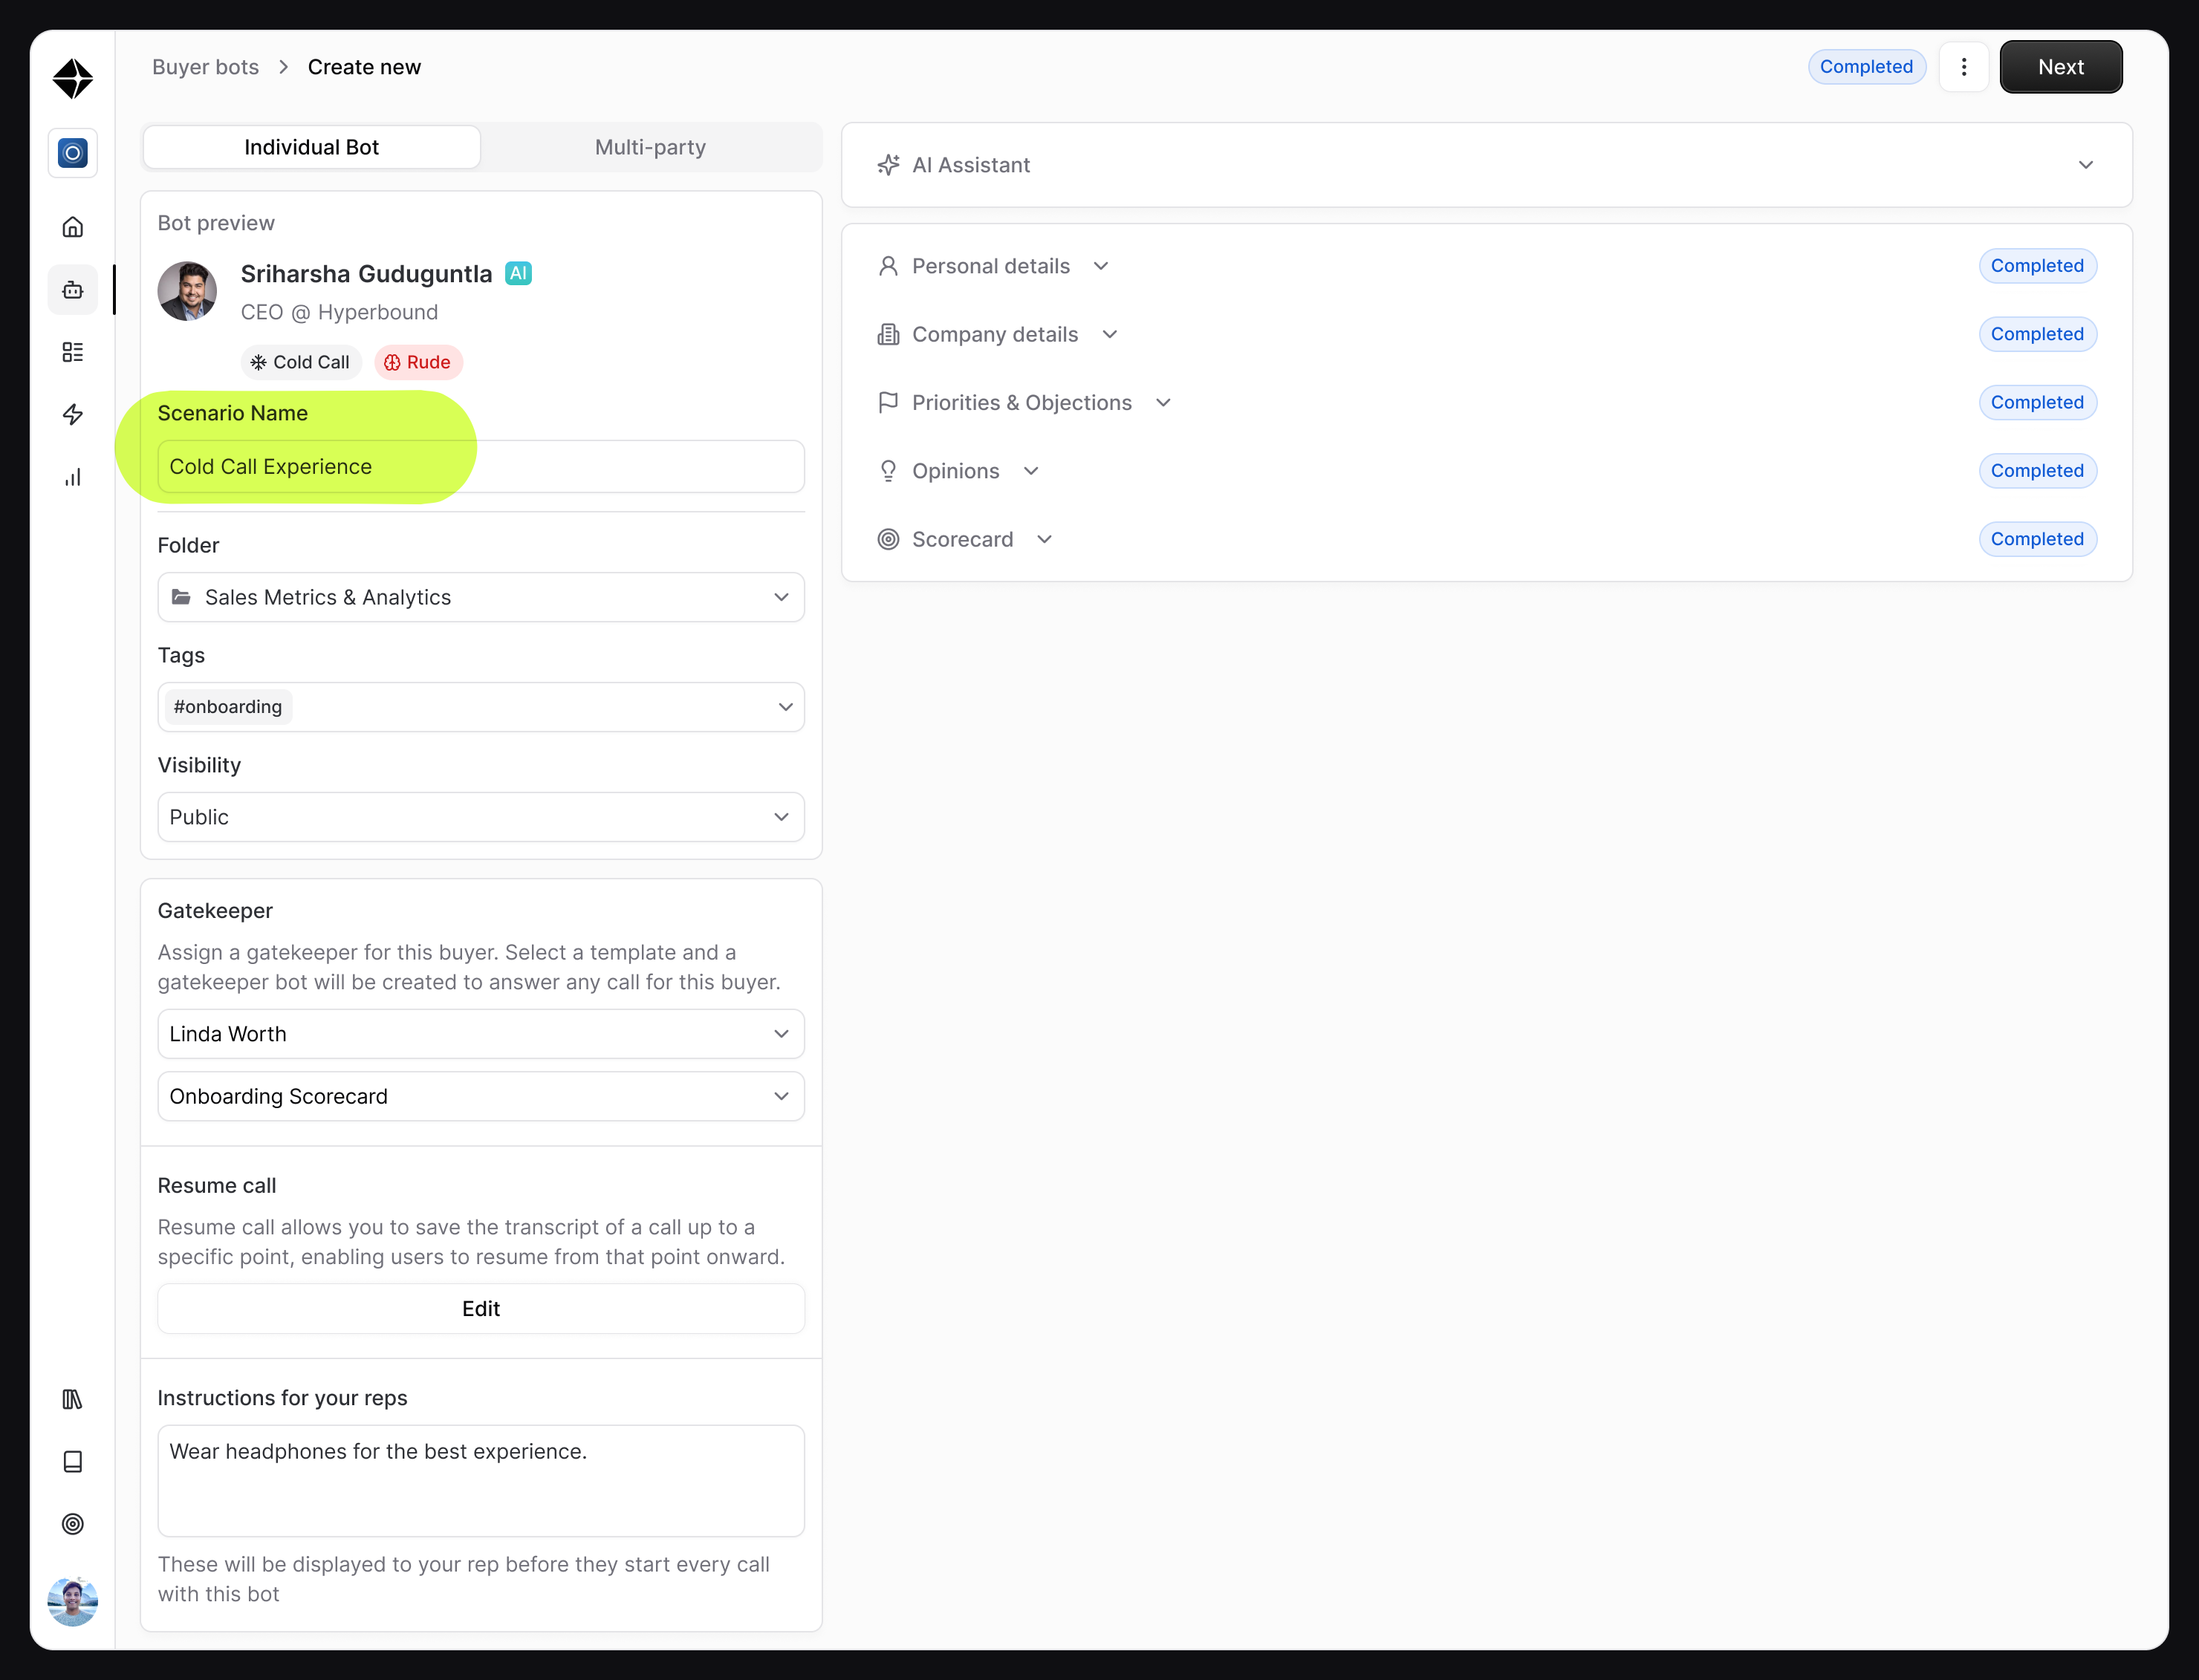
Task: Click Completed badge for Opinions
Action: [2037, 471]
